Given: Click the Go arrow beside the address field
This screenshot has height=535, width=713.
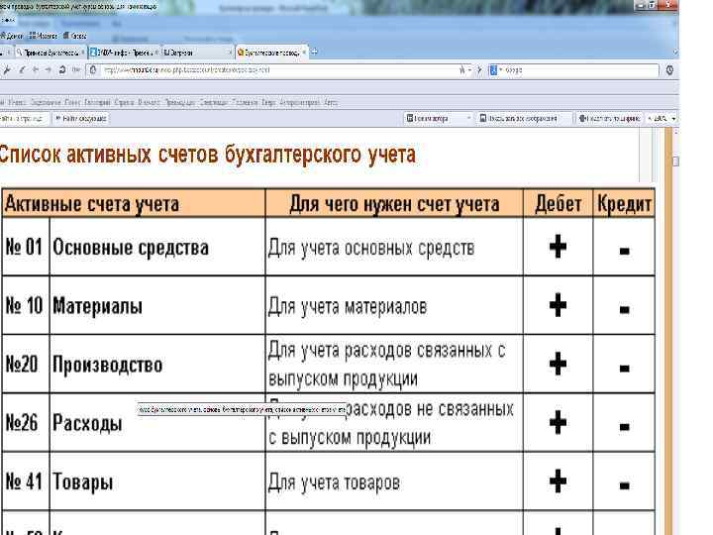Looking at the screenshot, I should point(479,70).
